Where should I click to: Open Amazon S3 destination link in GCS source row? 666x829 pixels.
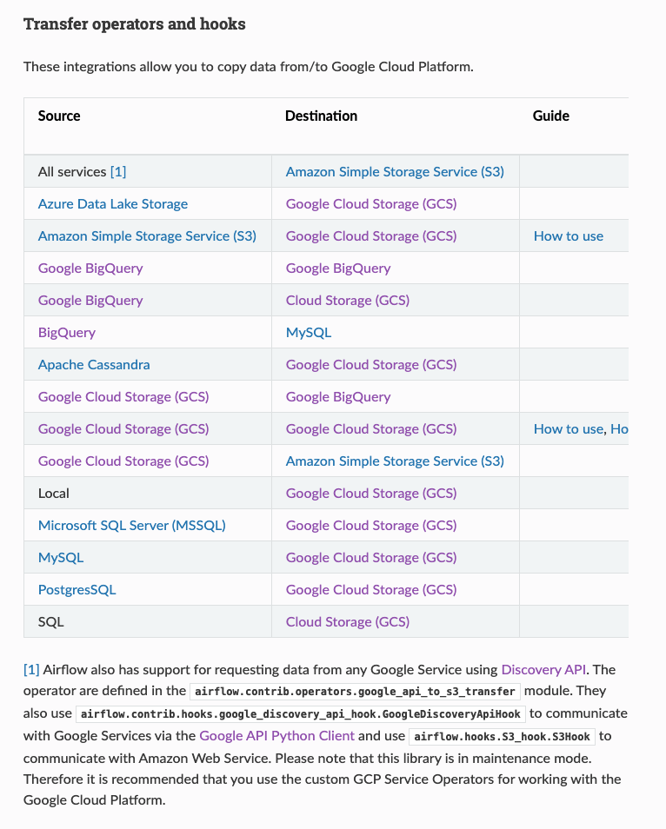click(x=395, y=461)
